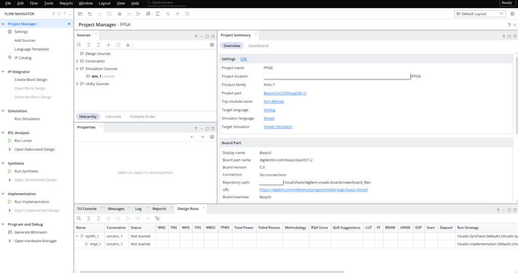Collapse all in the Sources panel

coord(89,45)
